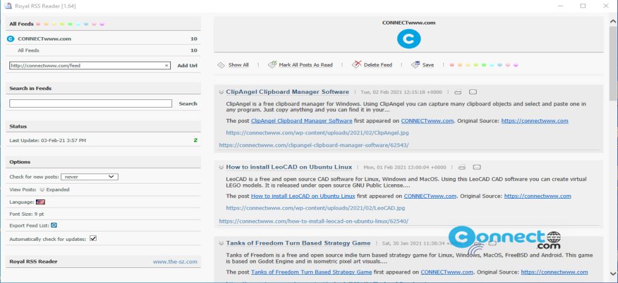
Task: Click the scroll down arrow in the posts pane
Action: (x=613, y=274)
